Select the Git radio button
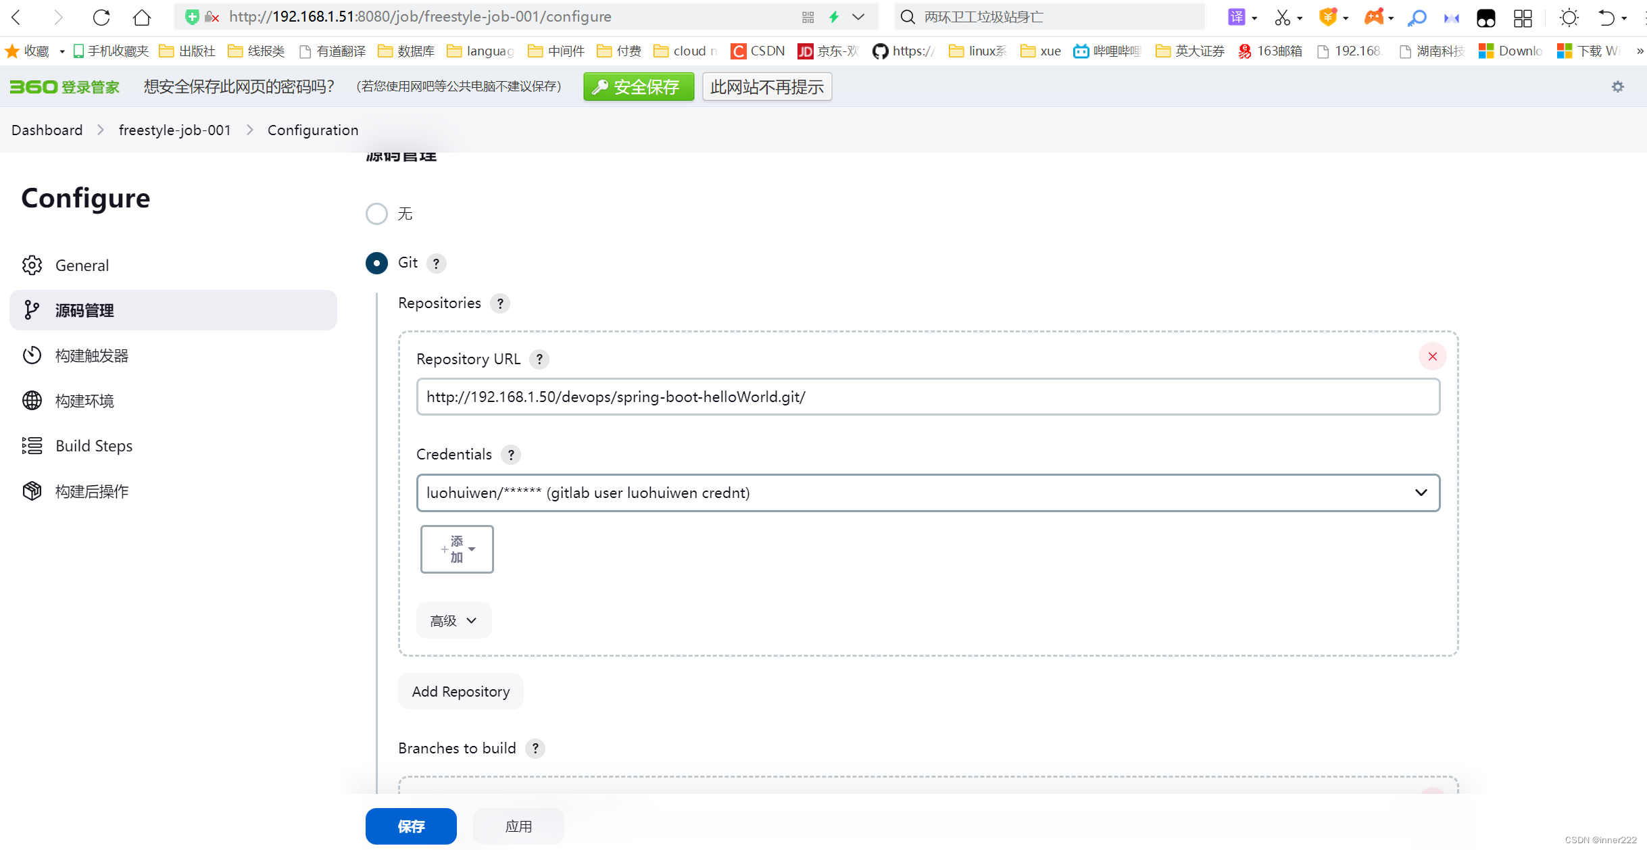1647x850 pixels. pyautogui.click(x=375, y=262)
